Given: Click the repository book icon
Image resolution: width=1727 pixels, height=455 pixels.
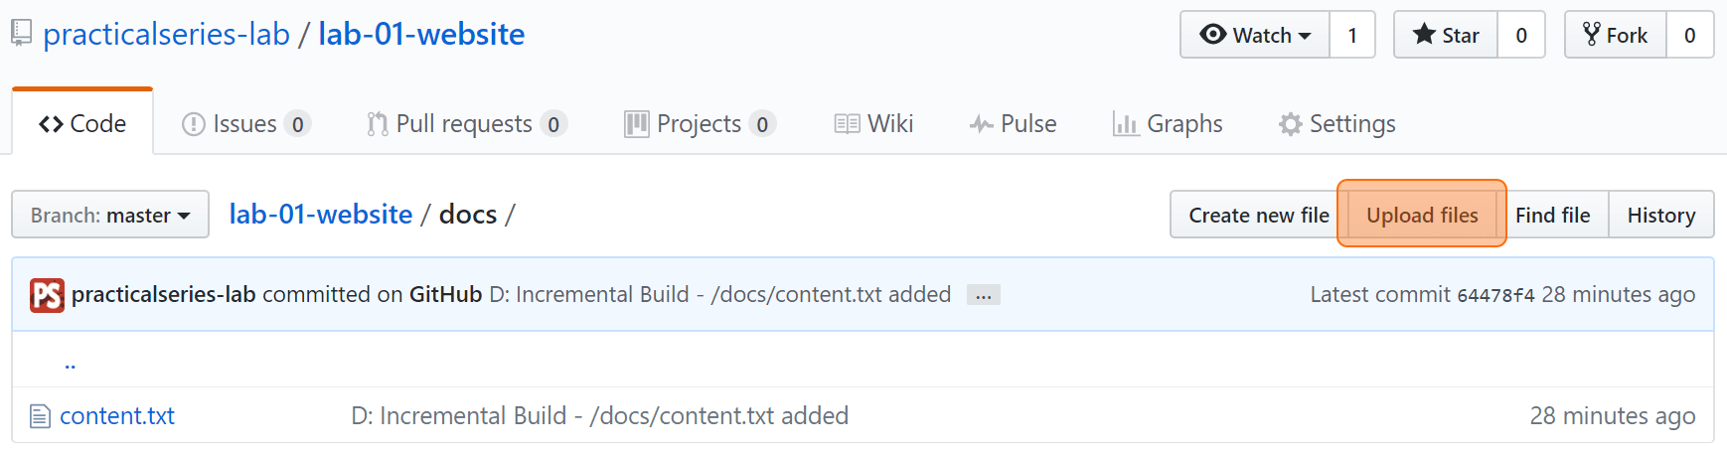Looking at the screenshot, I should point(22,35).
